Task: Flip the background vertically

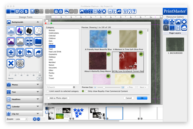Action: pyautogui.click(x=20, y=52)
